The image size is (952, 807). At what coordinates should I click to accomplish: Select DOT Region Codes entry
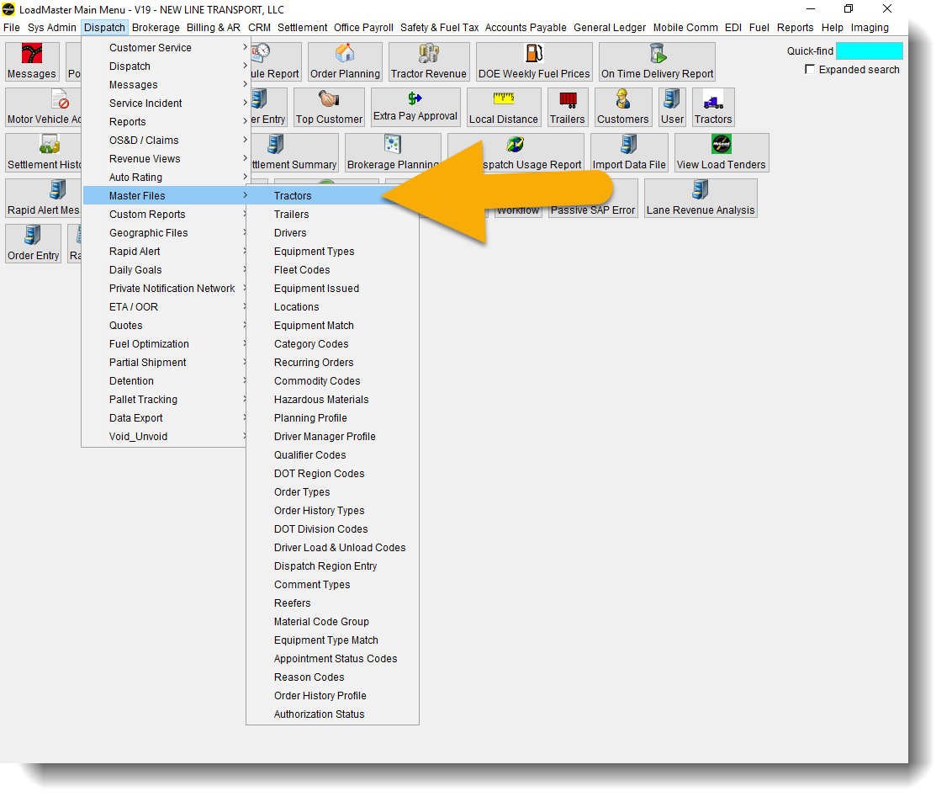pyautogui.click(x=332, y=474)
